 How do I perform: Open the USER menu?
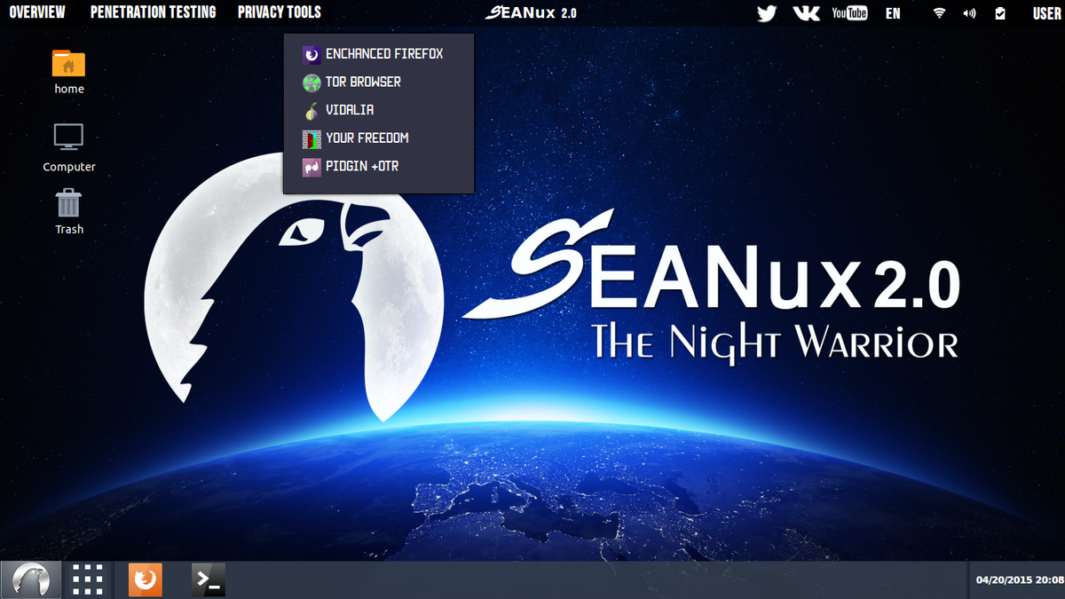click(x=1046, y=13)
